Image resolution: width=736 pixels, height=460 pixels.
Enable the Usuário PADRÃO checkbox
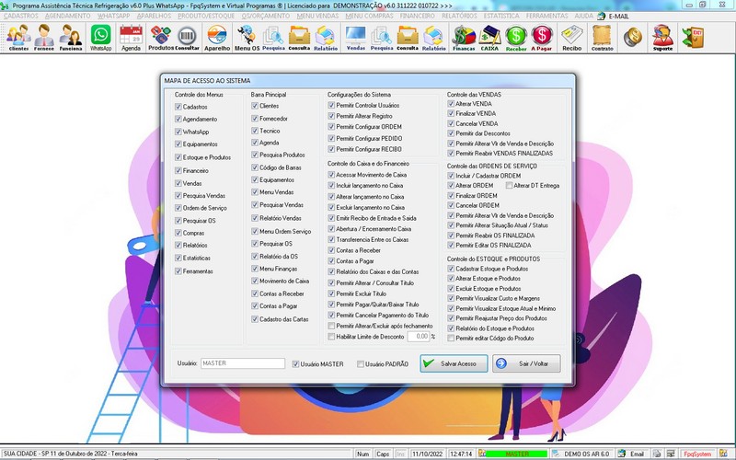pos(360,364)
